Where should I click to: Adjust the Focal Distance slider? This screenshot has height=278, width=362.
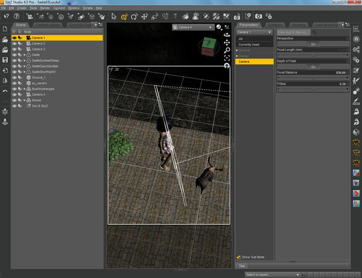[x=312, y=77]
